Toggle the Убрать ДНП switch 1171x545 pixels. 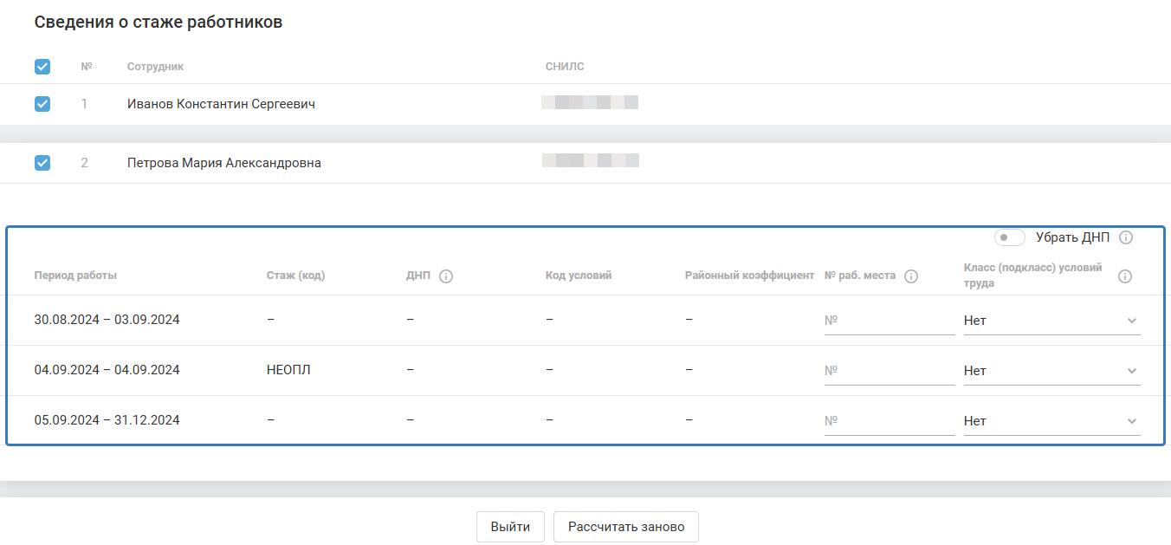click(x=1009, y=237)
